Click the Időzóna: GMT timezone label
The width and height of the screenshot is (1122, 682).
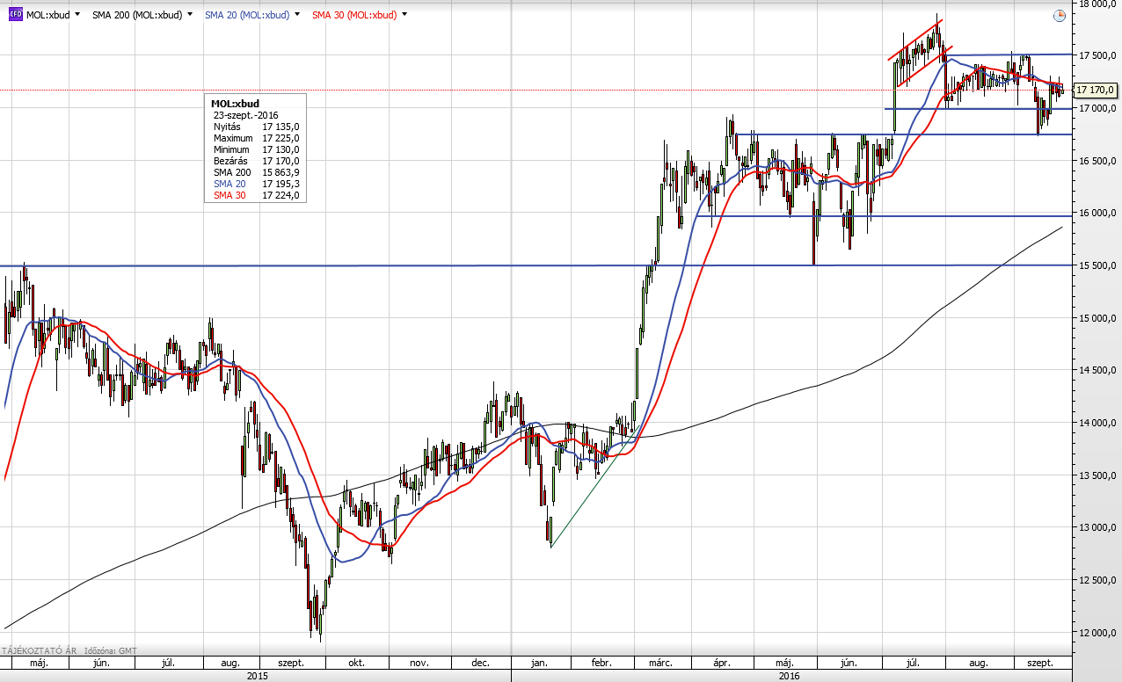pos(112,651)
